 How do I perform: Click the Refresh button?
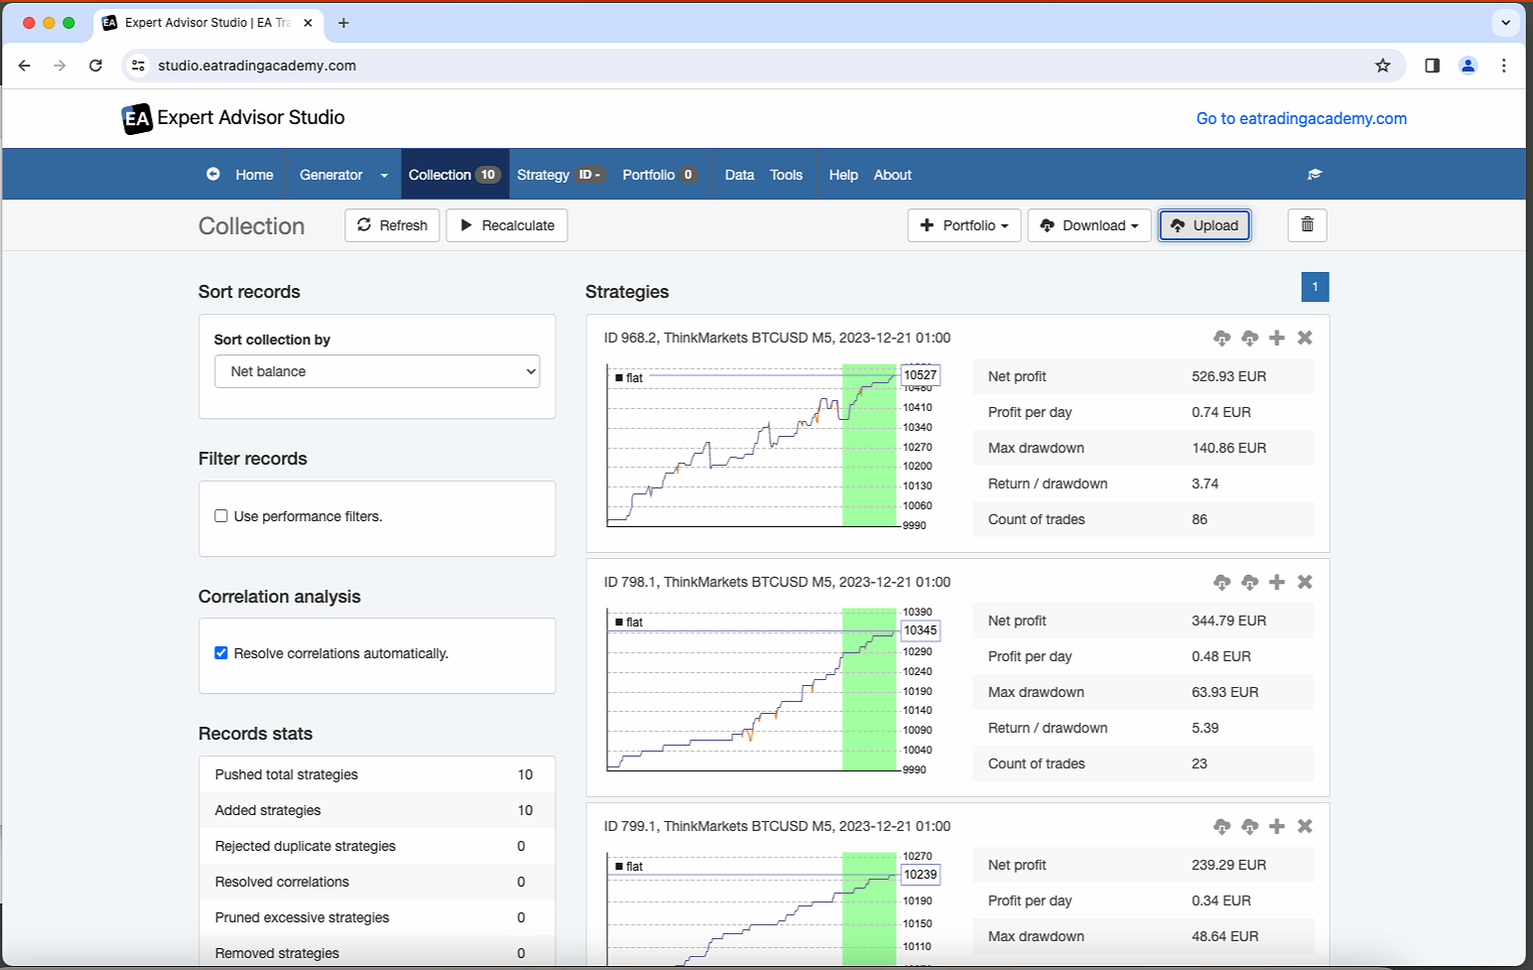392,225
